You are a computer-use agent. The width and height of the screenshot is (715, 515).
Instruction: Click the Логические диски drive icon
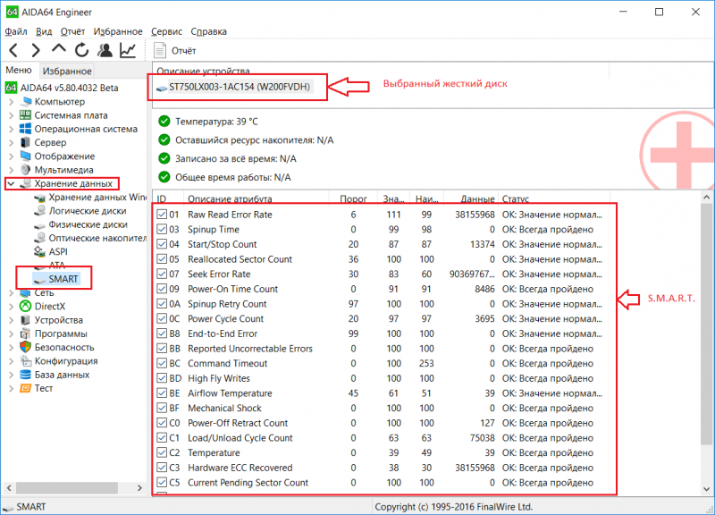click(x=40, y=211)
